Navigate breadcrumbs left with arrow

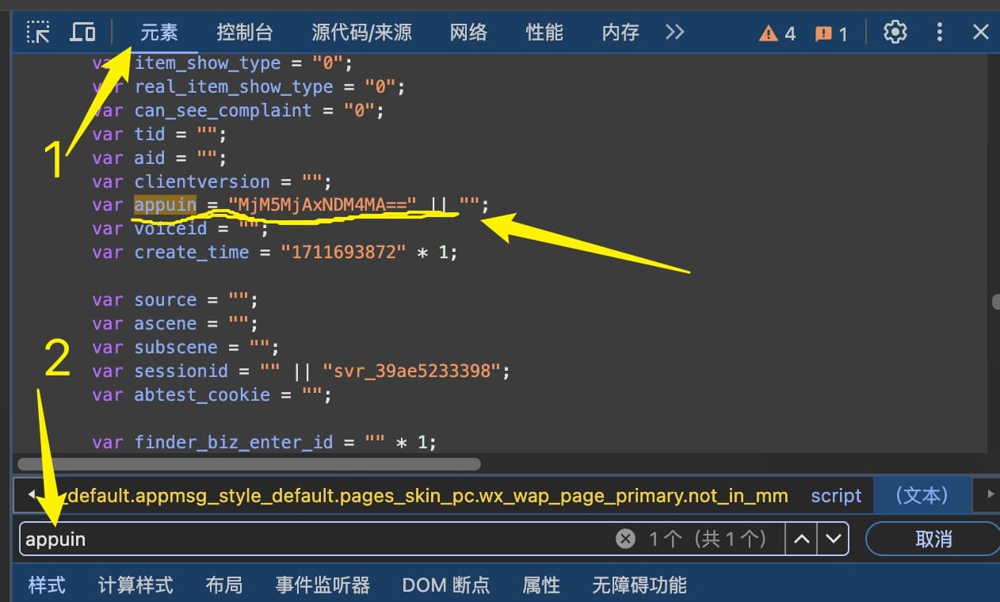pos(30,495)
